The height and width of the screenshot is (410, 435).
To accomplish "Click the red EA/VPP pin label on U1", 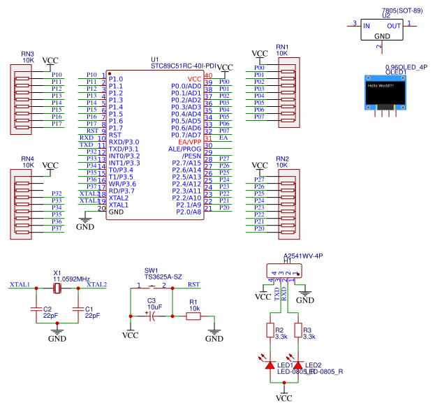I will (x=189, y=142).
